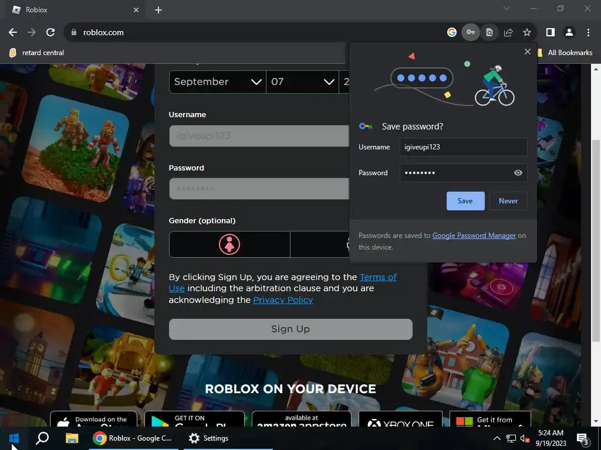Open the Windows Start menu
The image size is (601, 450).
pyautogui.click(x=14, y=438)
